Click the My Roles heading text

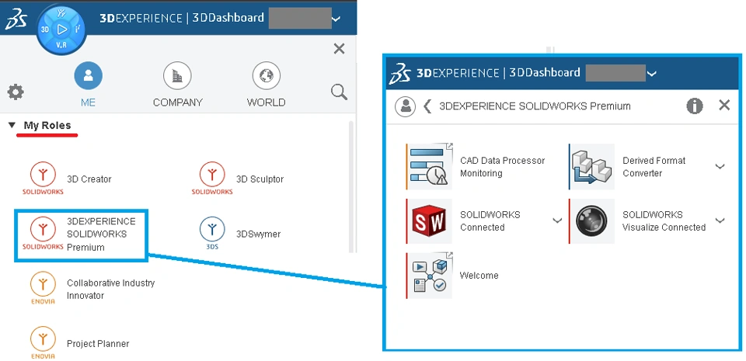click(x=47, y=126)
